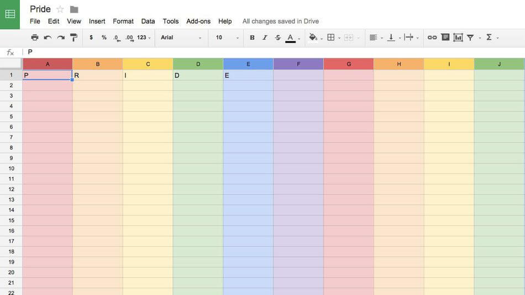Image resolution: width=525 pixels, height=295 pixels.
Task: Open the functions sigma dropdown
Action: click(x=489, y=38)
